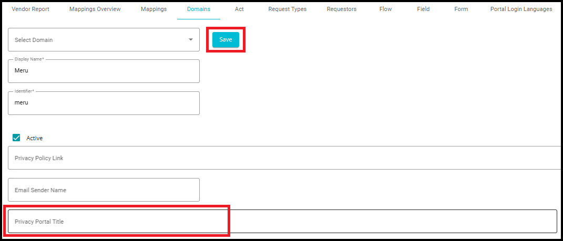563x241 pixels.
Task: Go to the Flow tab
Action: 385,9
